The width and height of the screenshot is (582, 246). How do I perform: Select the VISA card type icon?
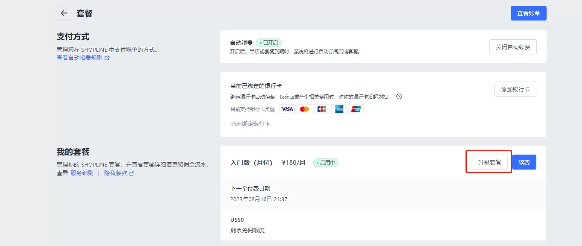pyautogui.click(x=287, y=109)
